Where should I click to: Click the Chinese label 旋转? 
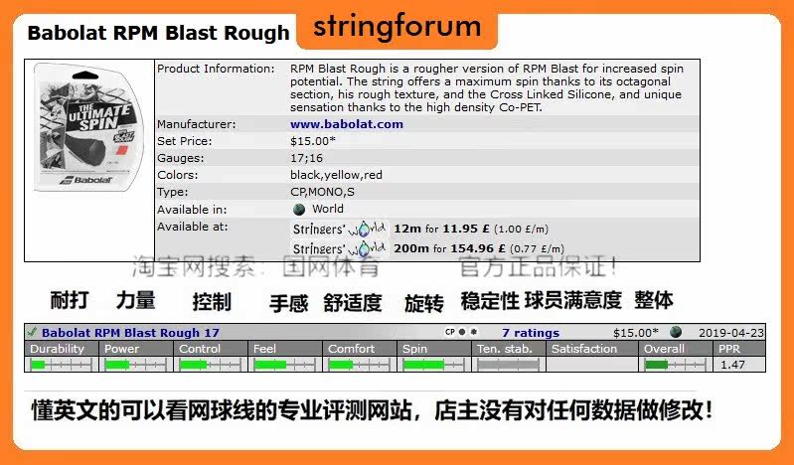424,303
